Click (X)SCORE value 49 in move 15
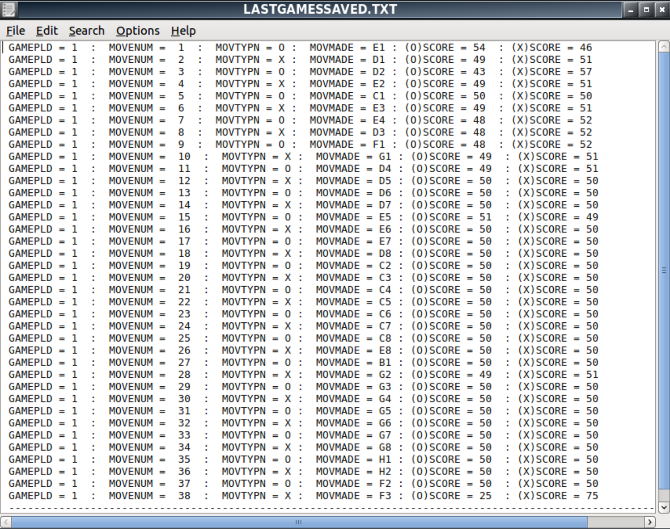The height and width of the screenshot is (529, 670). (592, 217)
